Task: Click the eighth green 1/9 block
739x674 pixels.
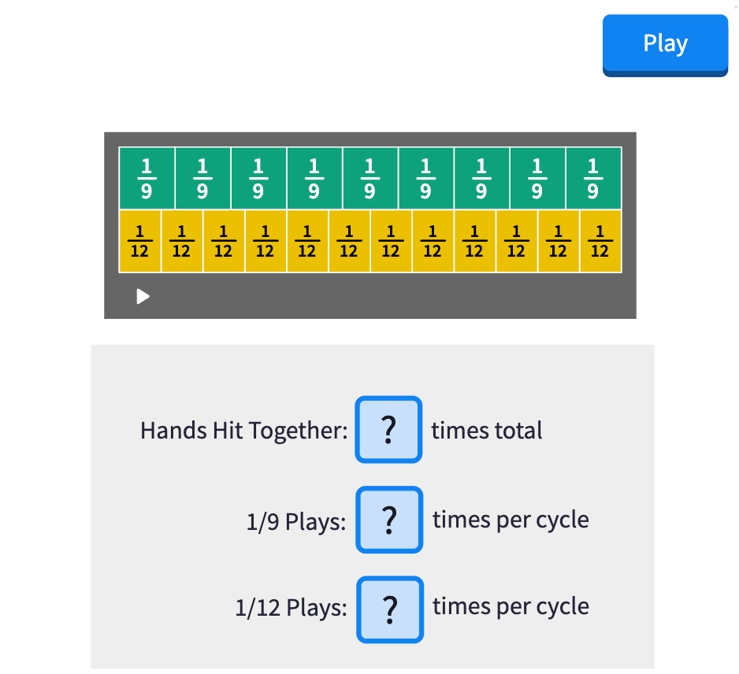Action: 537,179
